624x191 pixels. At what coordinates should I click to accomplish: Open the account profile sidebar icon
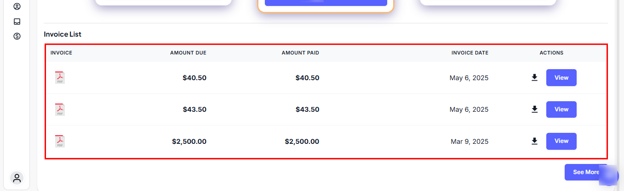coord(17,6)
